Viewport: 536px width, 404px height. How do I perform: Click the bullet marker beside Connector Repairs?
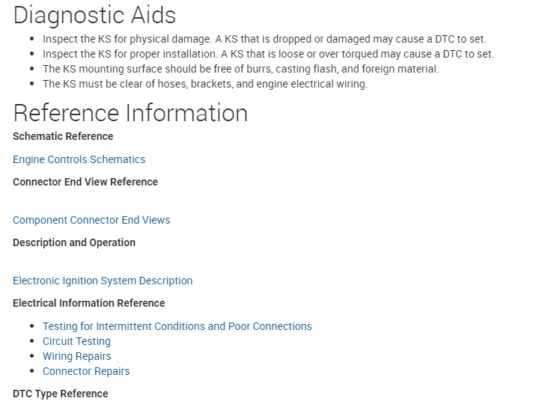click(32, 372)
